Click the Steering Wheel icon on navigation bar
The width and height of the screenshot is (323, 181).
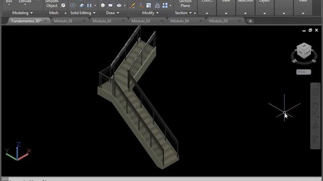[315, 92]
